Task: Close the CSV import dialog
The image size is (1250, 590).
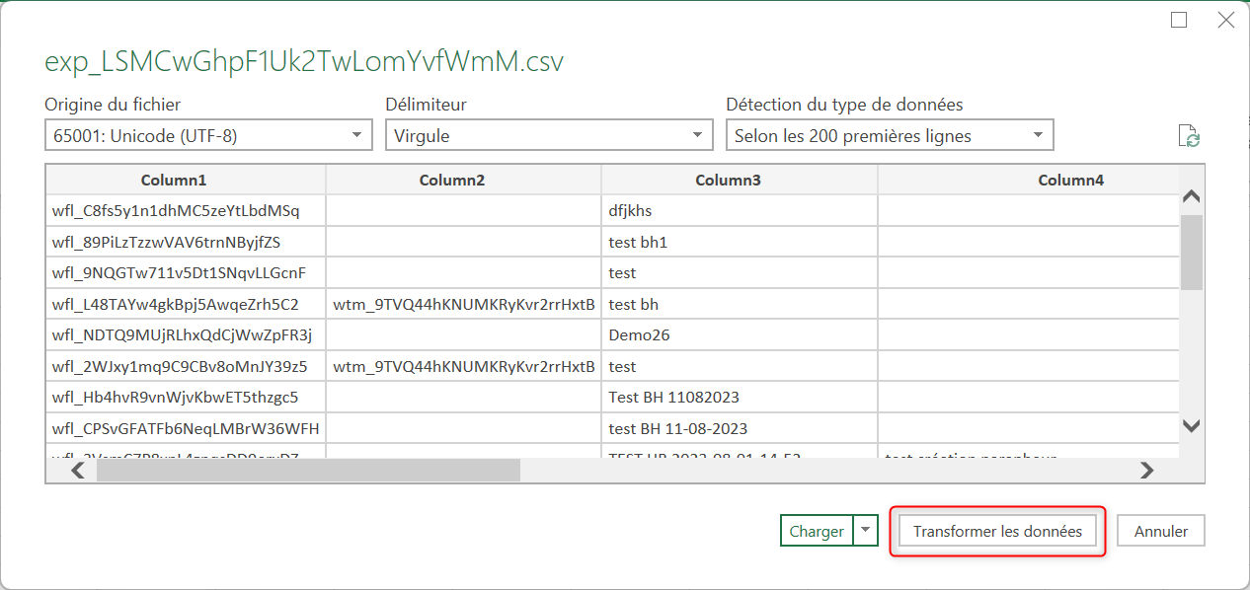Action: pyautogui.click(x=1225, y=20)
